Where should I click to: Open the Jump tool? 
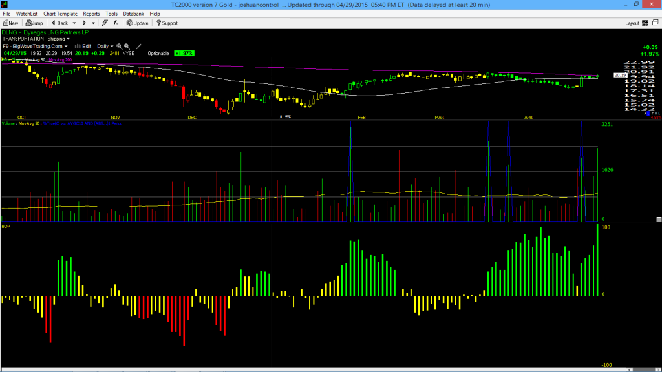click(x=34, y=23)
